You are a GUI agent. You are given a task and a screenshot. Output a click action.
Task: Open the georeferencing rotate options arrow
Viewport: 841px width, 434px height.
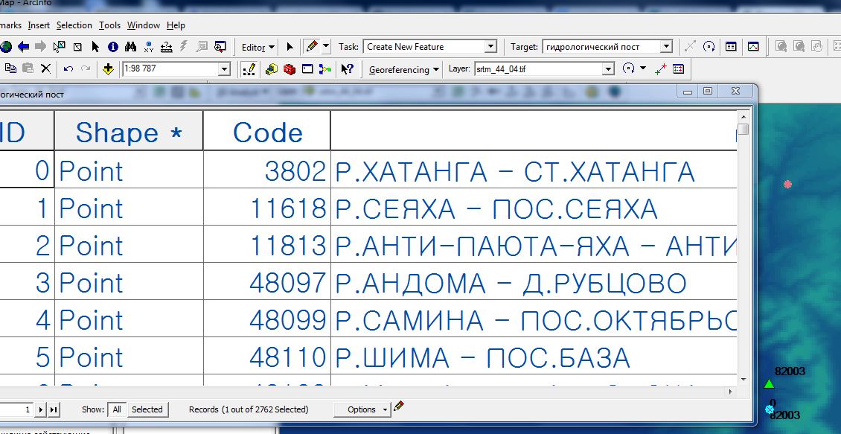pos(643,68)
